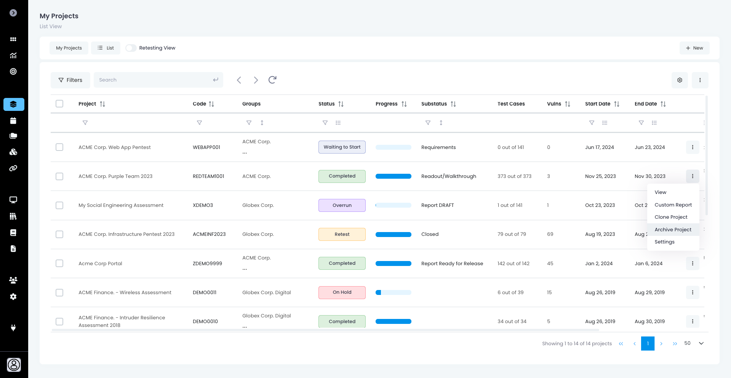The width and height of the screenshot is (731, 378).
Task: Open the Filters button
Action: click(70, 80)
